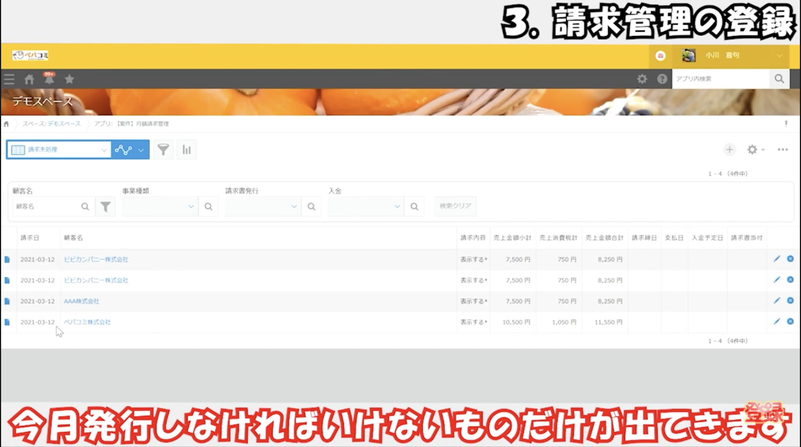Click the filter funnel icon
This screenshot has height=447, width=801.
[163, 149]
